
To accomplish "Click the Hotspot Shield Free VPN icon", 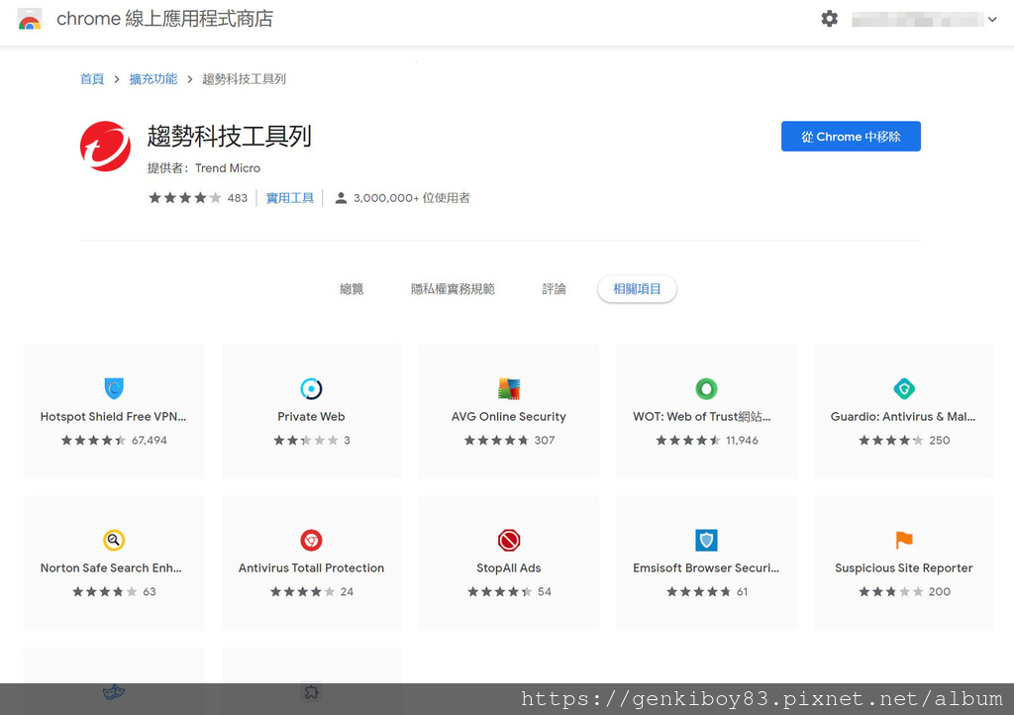I will point(114,388).
